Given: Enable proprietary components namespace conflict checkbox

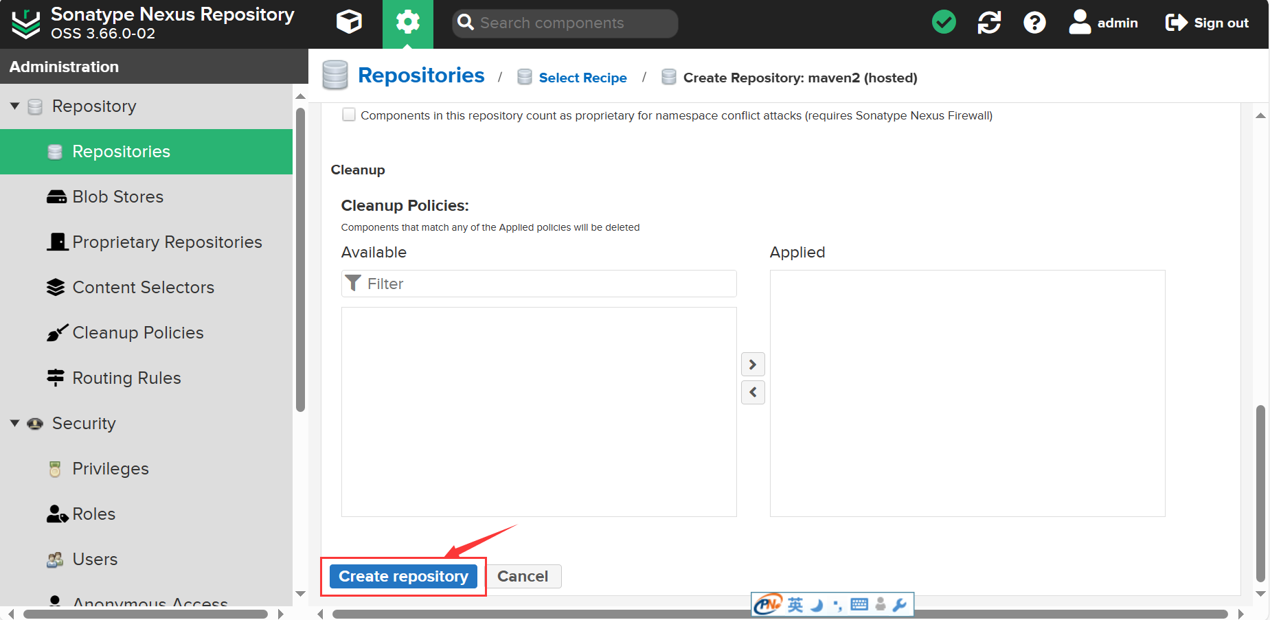Looking at the screenshot, I should (349, 115).
